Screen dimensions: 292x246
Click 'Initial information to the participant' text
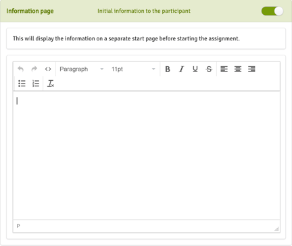coord(144,11)
